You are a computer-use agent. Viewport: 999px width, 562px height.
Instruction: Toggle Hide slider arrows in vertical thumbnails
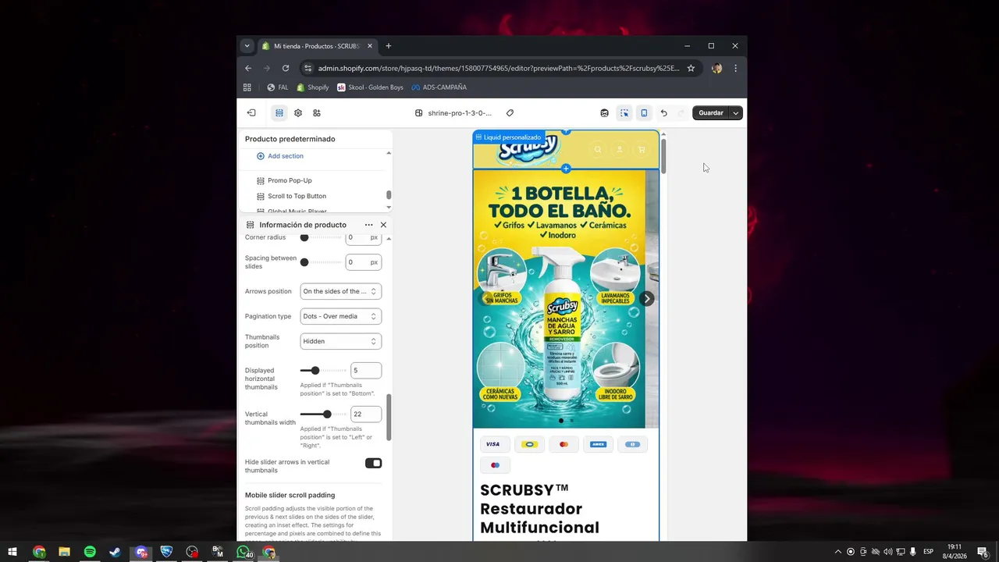pos(373,464)
